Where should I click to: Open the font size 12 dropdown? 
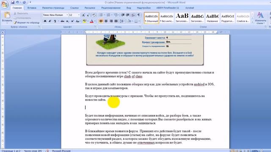tap(79, 15)
